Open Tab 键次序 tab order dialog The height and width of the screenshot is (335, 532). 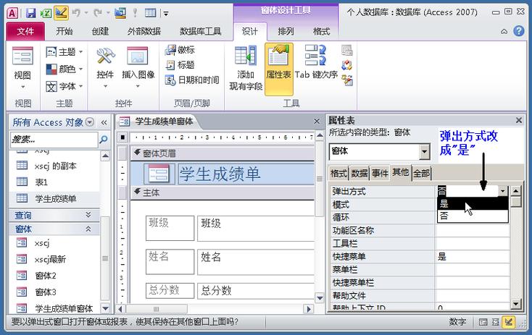(x=316, y=63)
